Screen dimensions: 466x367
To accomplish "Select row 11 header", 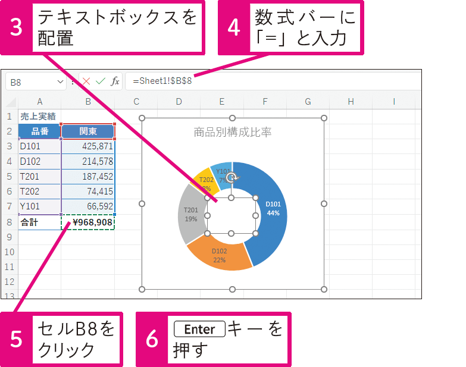I will [x=10, y=267].
